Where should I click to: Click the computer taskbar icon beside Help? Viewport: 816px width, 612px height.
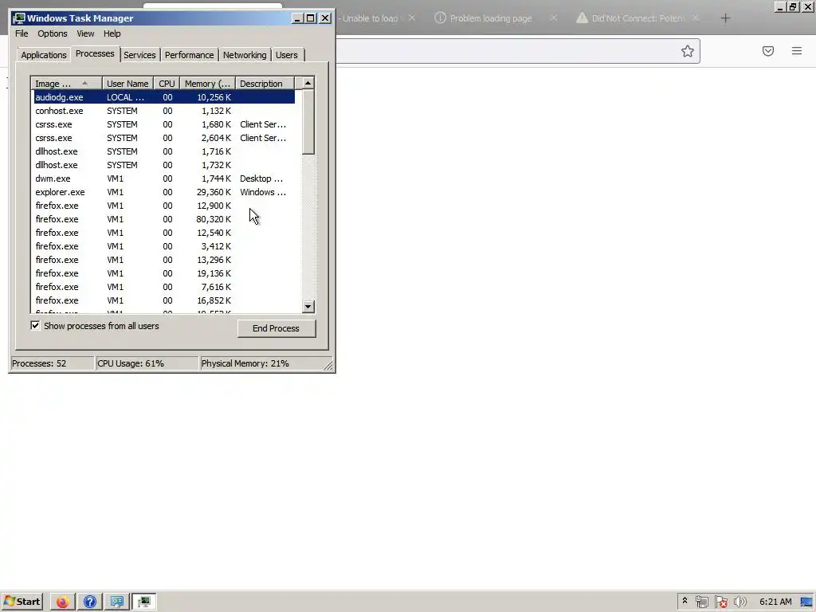click(x=117, y=602)
